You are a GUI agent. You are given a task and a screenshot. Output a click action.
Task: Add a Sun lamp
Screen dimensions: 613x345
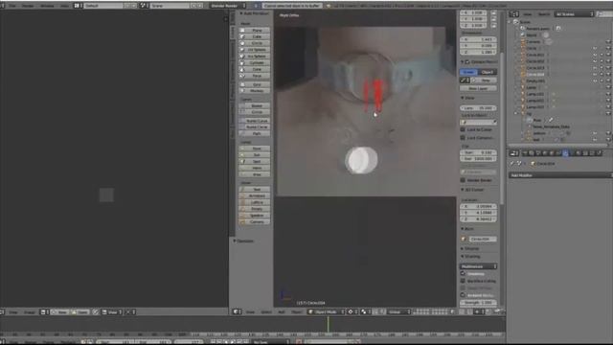[255, 155]
